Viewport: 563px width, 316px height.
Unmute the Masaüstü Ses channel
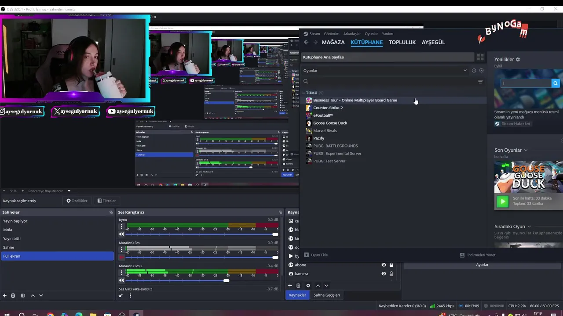tap(122, 258)
